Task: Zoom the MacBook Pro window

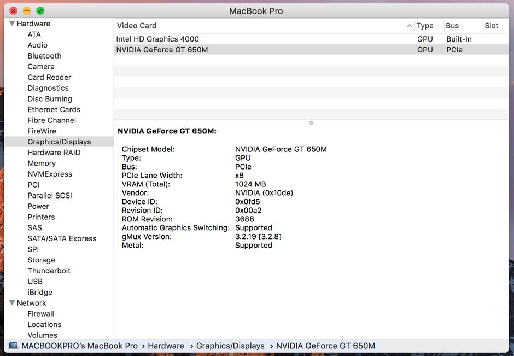Action: [40, 11]
